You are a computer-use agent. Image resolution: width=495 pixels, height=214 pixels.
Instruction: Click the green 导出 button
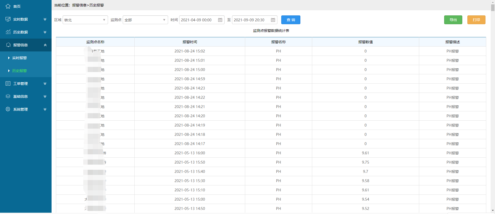tap(453, 20)
